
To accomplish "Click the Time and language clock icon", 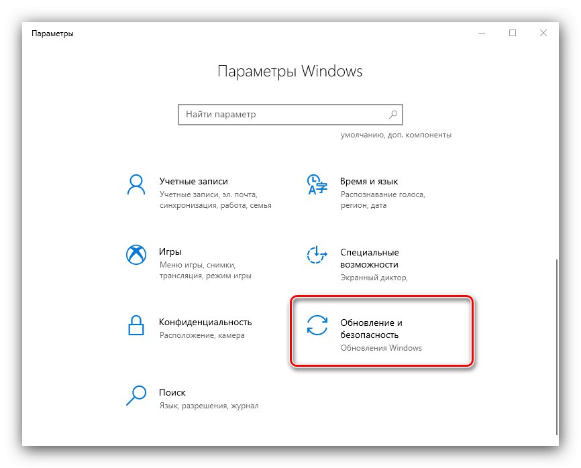I will tap(317, 185).
